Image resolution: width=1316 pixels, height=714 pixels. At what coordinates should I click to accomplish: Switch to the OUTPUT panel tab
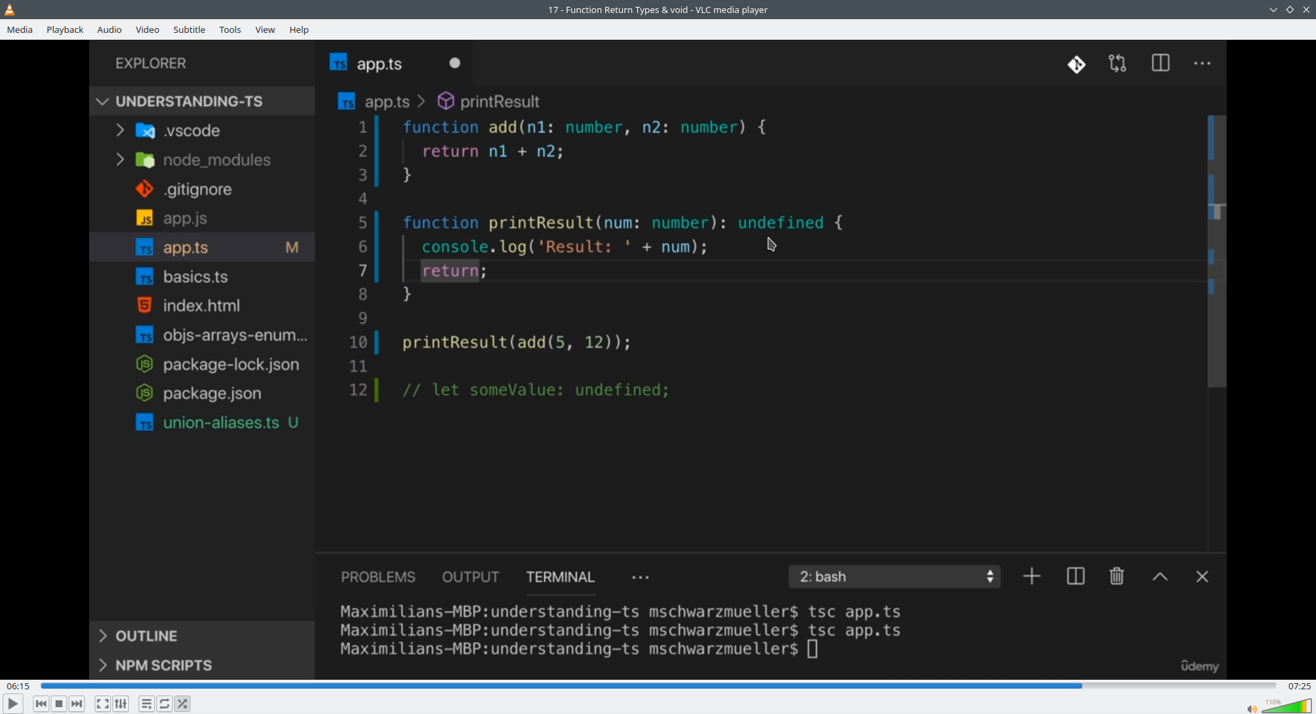471,578
